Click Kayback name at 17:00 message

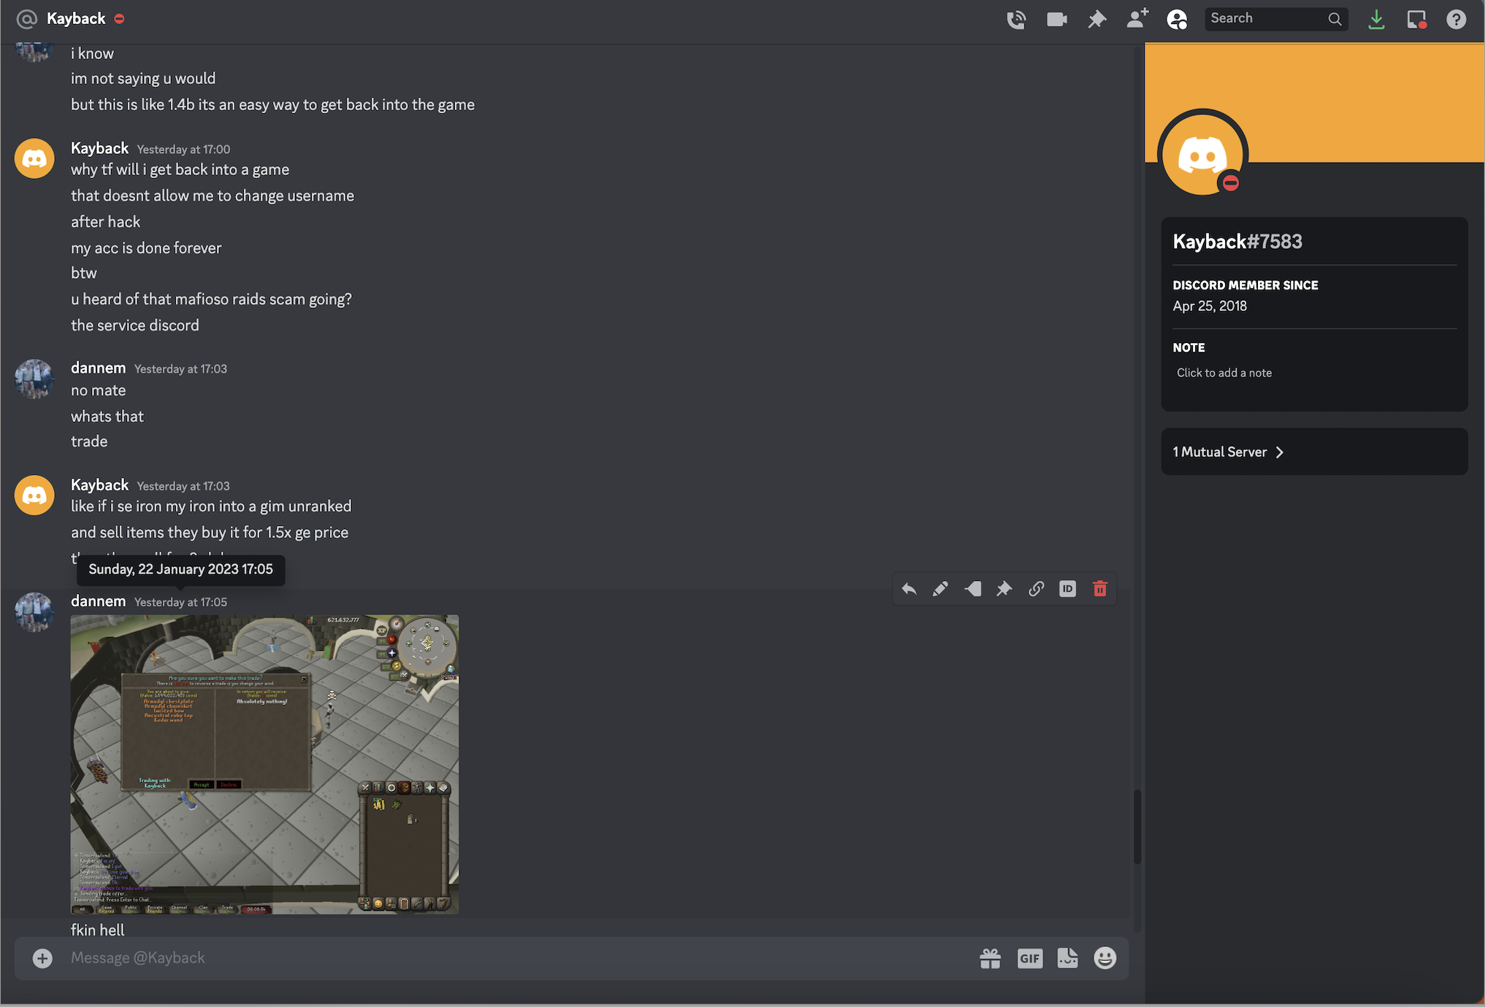pyautogui.click(x=99, y=148)
